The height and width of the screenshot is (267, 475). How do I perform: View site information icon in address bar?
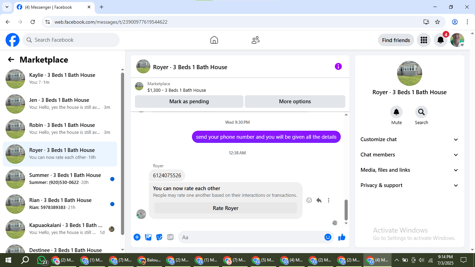pos(48,22)
